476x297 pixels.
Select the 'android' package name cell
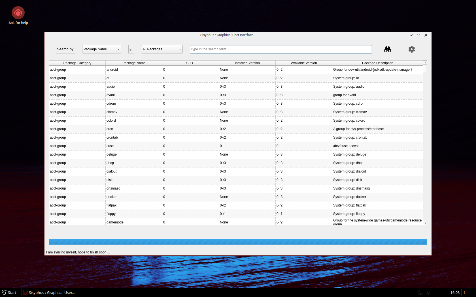tap(134, 70)
